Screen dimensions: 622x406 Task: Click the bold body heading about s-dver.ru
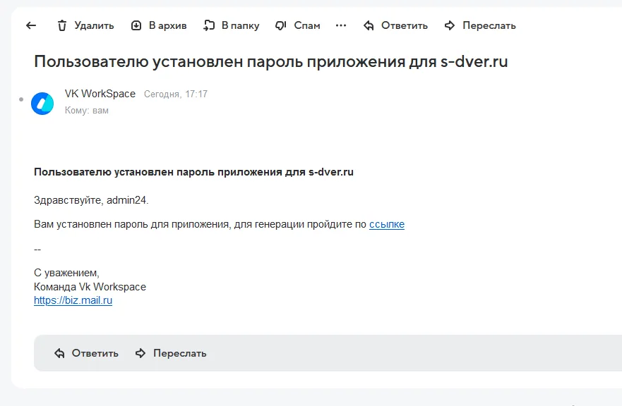point(193,172)
